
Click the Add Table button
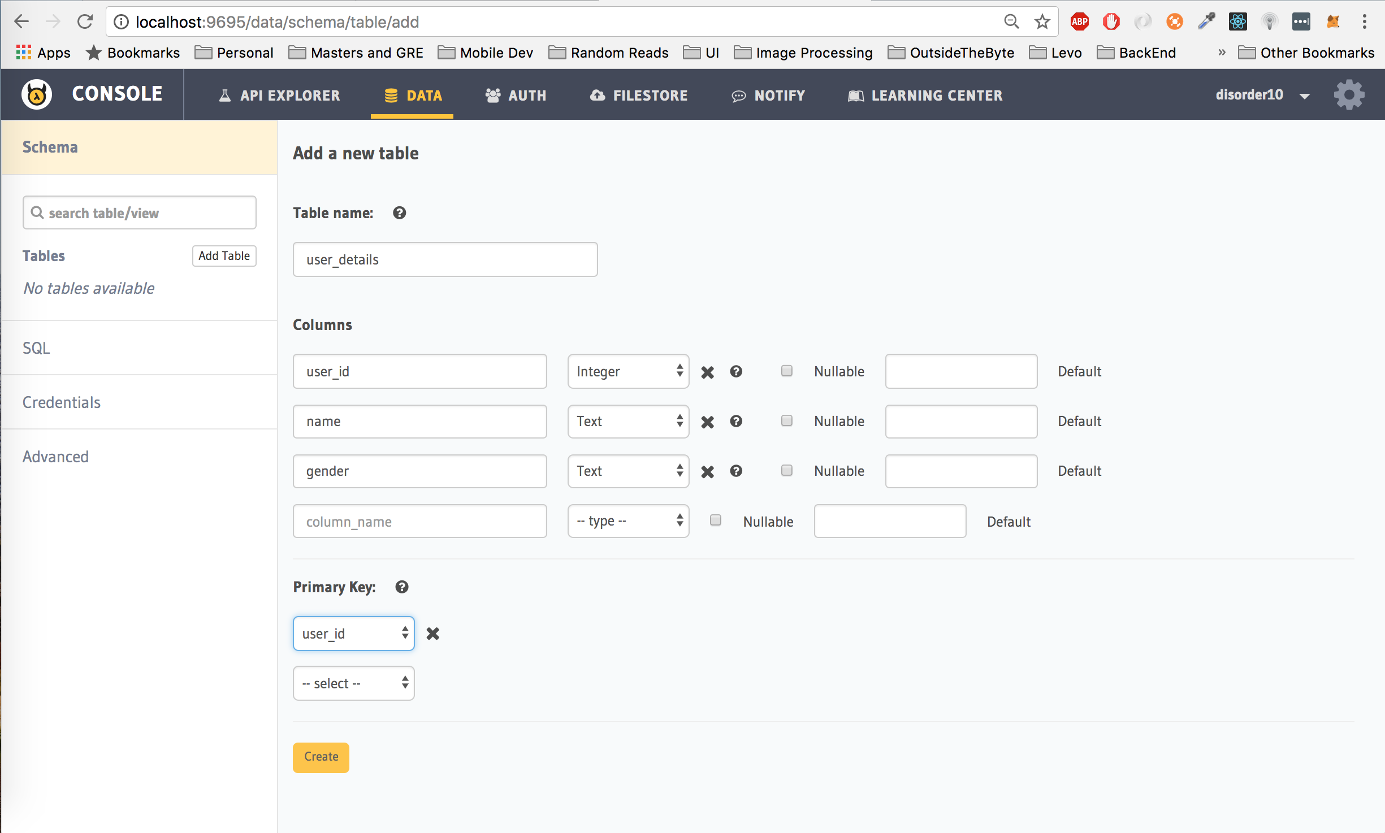click(x=223, y=255)
